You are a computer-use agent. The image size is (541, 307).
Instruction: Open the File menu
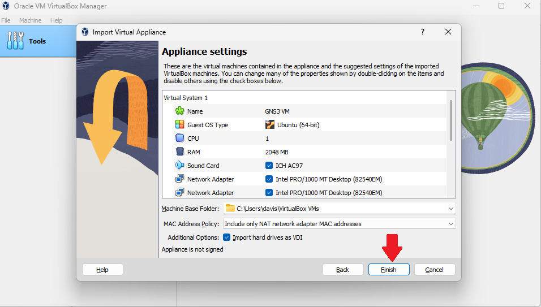click(x=6, y=20)
